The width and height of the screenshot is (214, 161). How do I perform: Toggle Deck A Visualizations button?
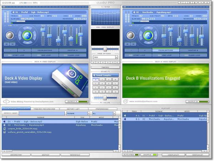pos(45,50)
